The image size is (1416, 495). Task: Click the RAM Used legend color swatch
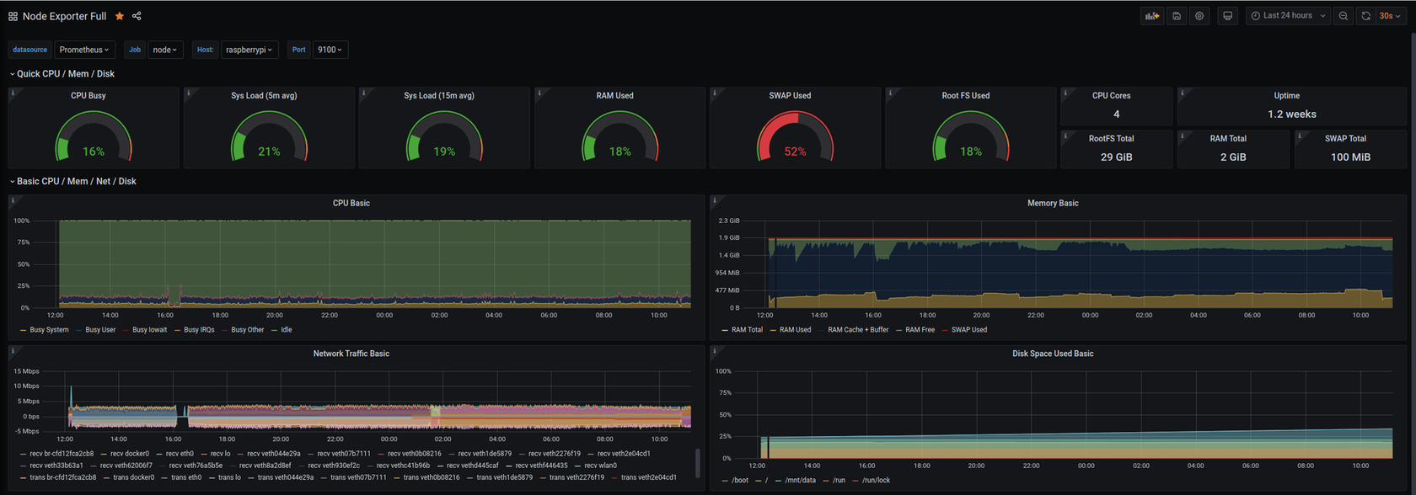coord(773,330)
